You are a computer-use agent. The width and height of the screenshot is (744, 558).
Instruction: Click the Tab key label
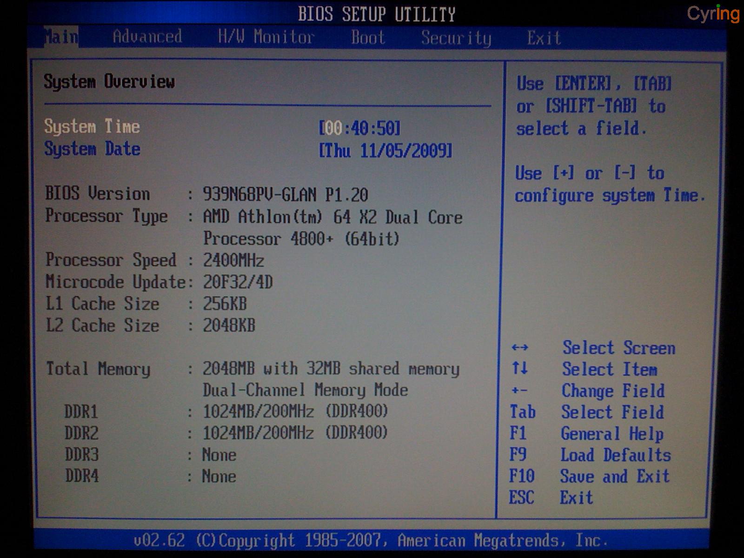coord(523,412)
